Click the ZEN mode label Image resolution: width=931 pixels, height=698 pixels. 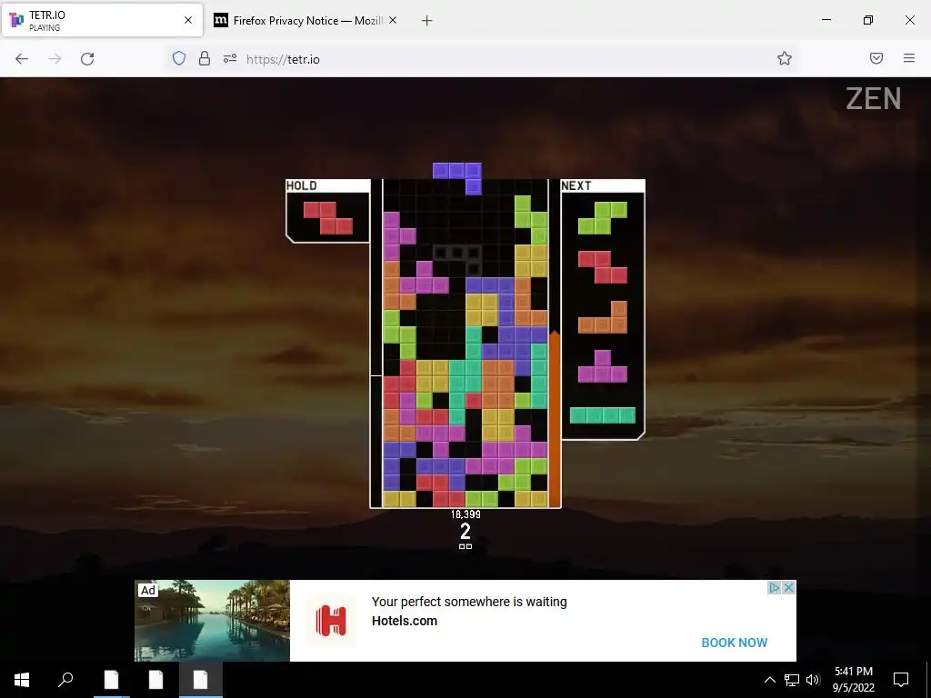(874, 98)
